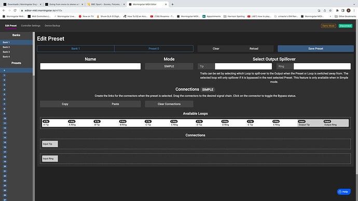Reload the page with the refresh icon
Image resolution: width=358 pixels, height=201 pixels.
tap(15, 10)
